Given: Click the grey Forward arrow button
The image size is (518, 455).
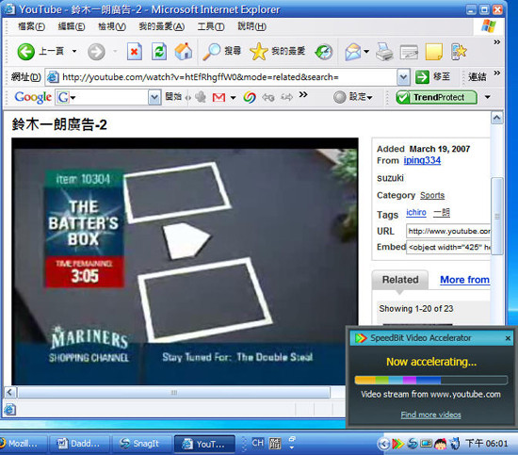Looking at the screenshot, I should pyautogui.click(x=96, y=52).
